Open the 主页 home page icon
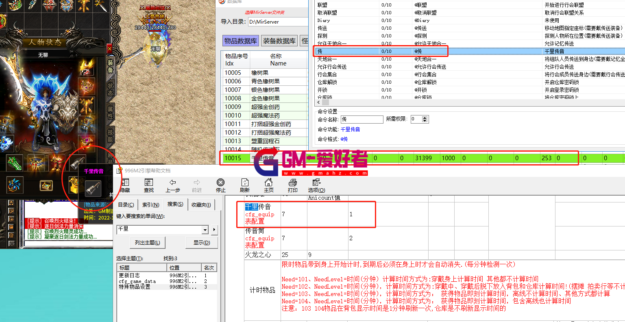The image size is (625, 322). (269, 185)
